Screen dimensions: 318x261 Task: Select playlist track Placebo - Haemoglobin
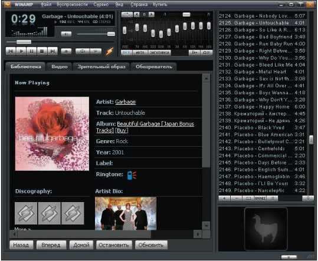pyautogui.click(x=262, y=177)
